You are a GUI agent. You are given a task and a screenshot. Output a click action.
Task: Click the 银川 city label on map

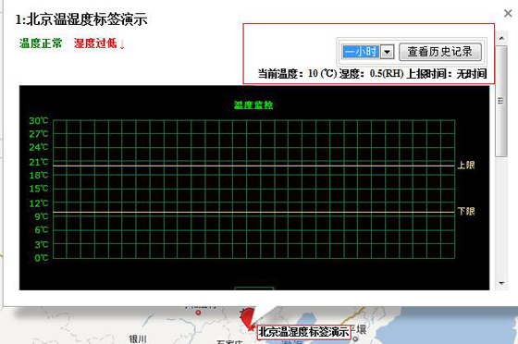click(138, 338)
